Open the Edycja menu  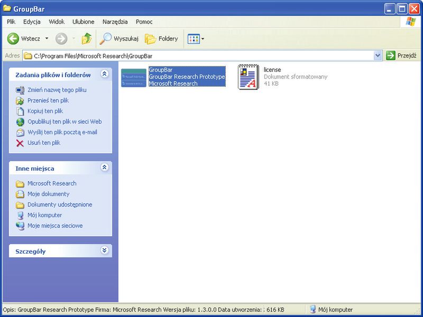32,22
